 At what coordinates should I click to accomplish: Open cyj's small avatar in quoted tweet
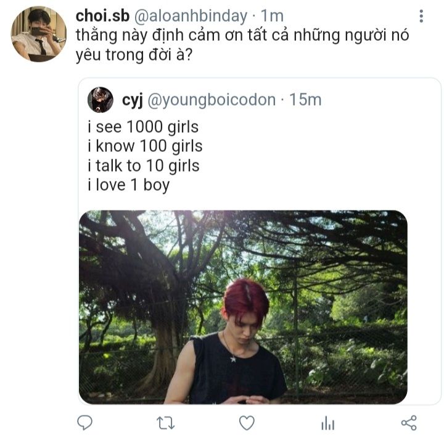click(x=101, y=100)
